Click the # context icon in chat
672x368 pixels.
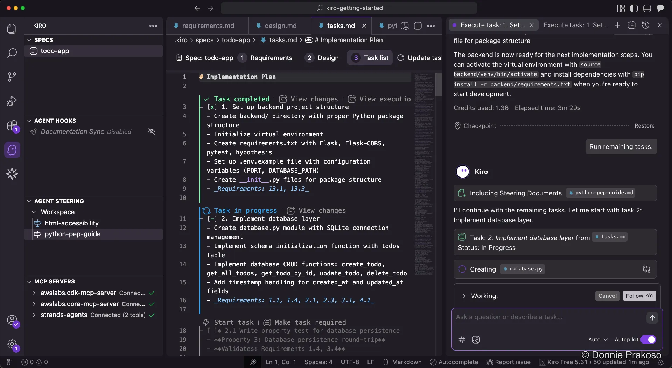(462, 340)
